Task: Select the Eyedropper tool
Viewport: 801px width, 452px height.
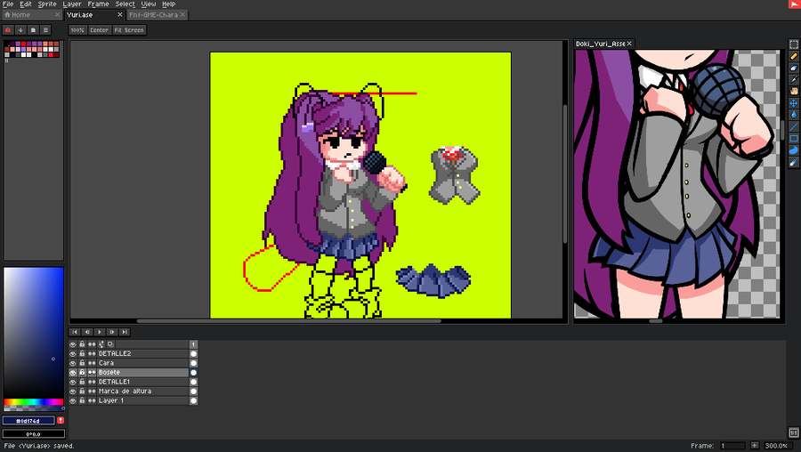Action: pyautogui.click(x=793, y=80)
